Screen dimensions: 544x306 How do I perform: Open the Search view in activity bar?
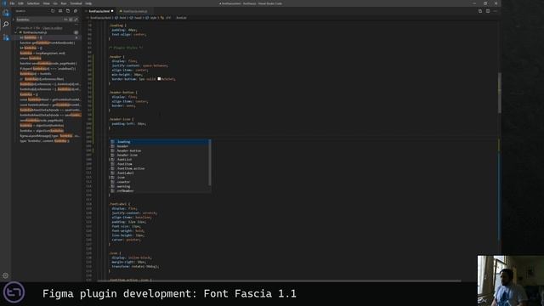(x=6, y=25)
